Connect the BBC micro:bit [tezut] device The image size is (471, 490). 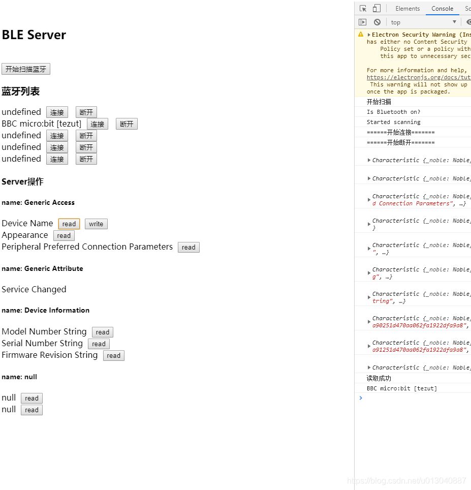click(x=98, y=124)
